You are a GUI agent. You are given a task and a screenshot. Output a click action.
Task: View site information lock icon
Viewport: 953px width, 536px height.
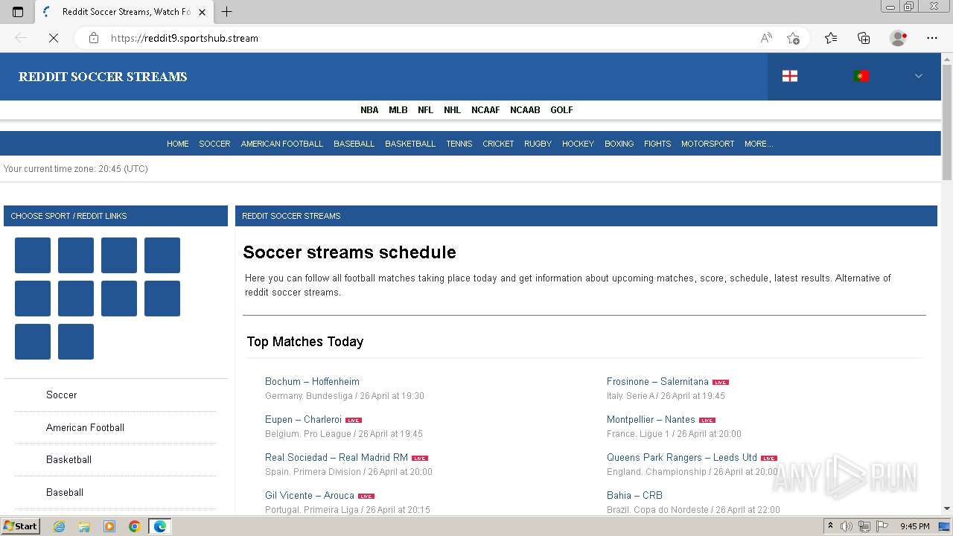[x=94, y=38]
